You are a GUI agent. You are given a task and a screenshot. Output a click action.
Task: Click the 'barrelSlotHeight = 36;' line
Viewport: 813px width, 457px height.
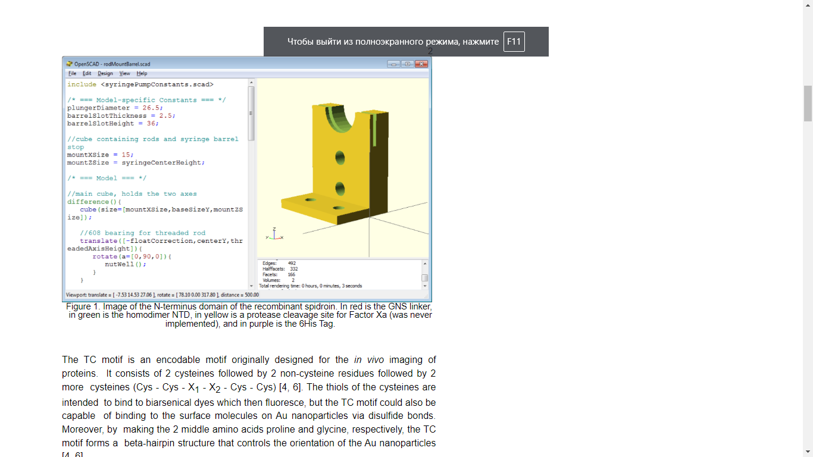[113, 123]
